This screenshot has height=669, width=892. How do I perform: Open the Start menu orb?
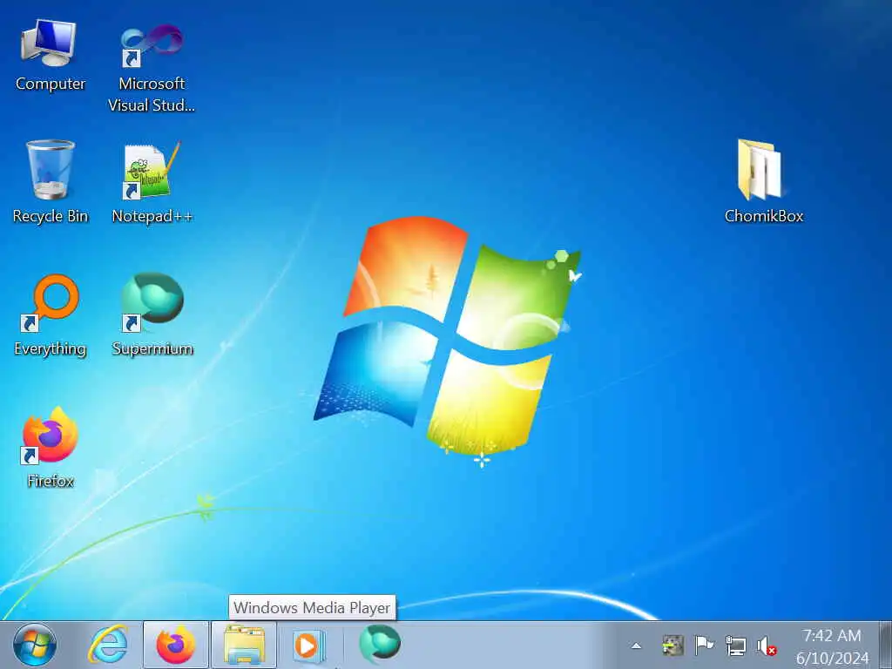coord(35,645)
